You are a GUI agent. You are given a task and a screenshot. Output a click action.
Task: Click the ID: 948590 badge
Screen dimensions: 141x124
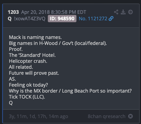click(62, 19)
